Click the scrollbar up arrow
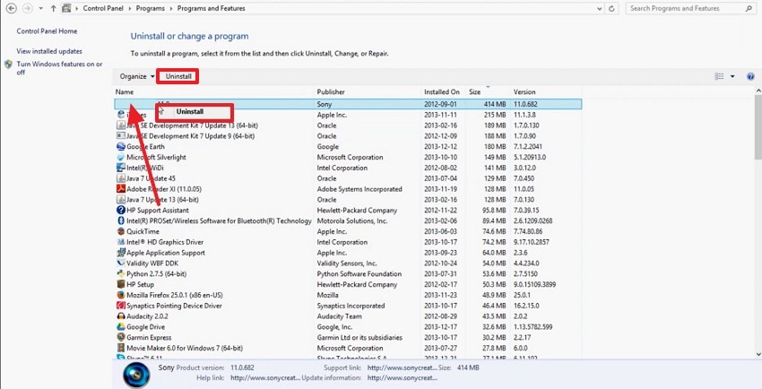The width and height of the screenshot is (762, 389). (758, 91)
